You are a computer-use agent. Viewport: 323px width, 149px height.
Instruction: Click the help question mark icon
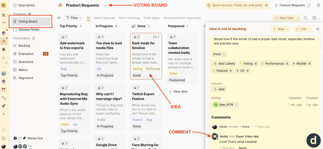[x=4, y=138]
